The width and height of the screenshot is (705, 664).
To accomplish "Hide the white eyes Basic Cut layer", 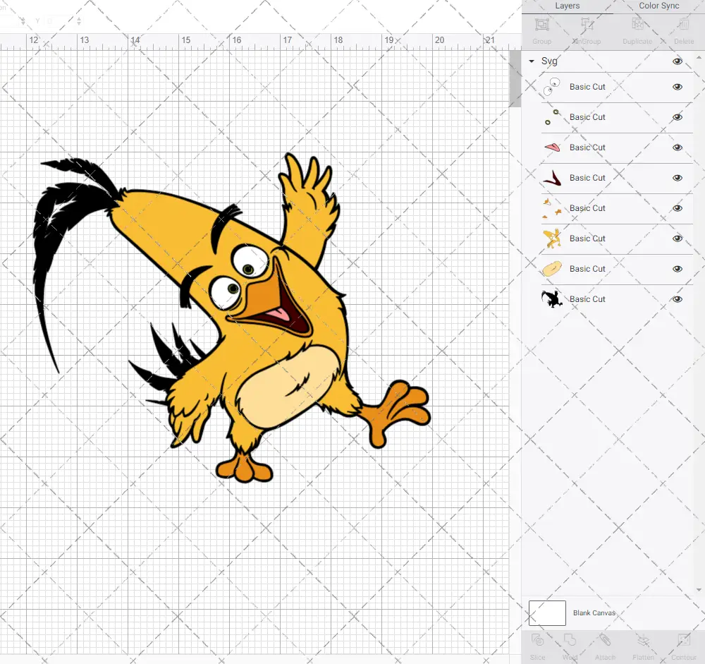I will click(677, 87).
